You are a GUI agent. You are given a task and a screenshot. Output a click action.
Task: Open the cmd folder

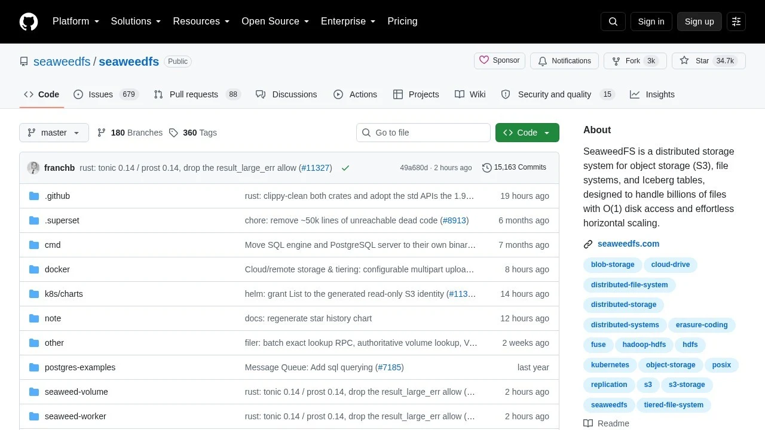[53, 245]
